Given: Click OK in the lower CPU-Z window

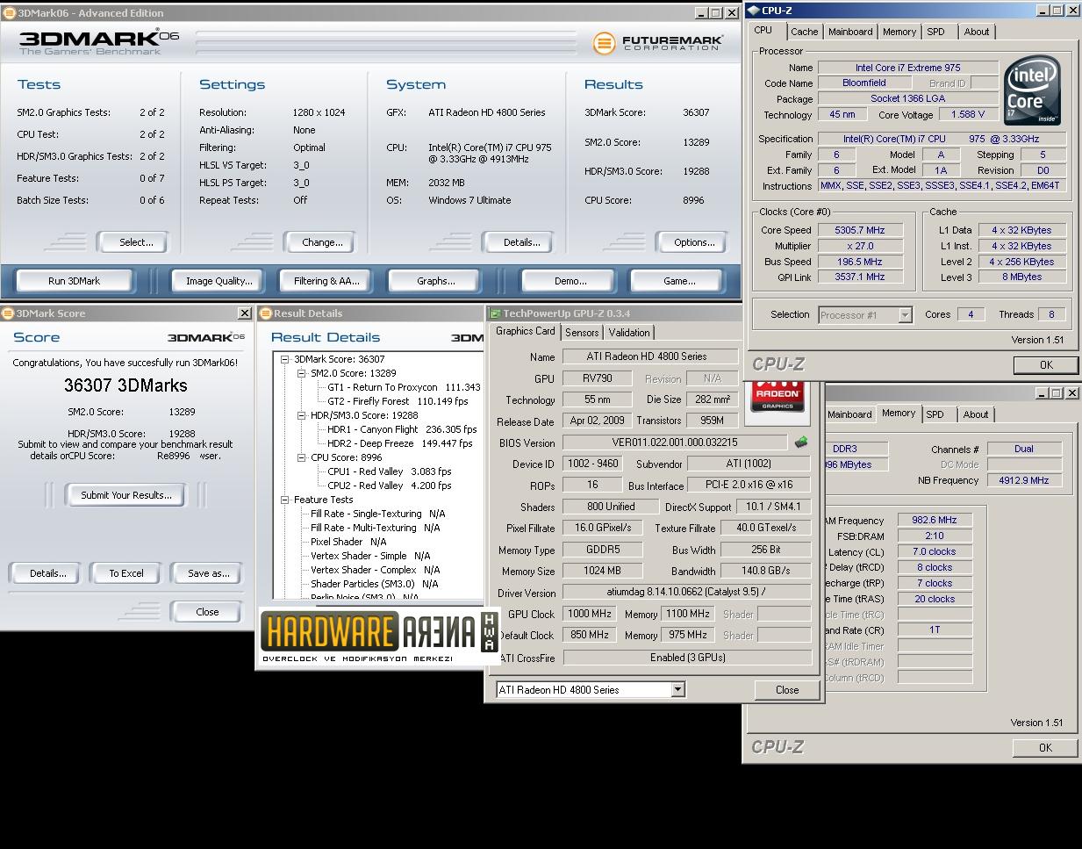Looking at the screenshot, I should point(1045,747).
